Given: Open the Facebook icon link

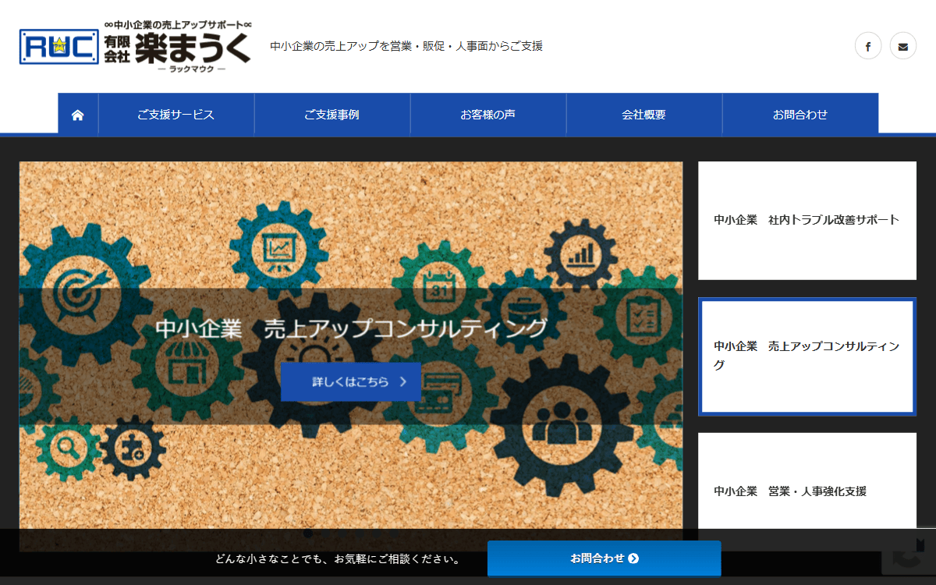Looking at the screenshot, I should pos(868,46).
